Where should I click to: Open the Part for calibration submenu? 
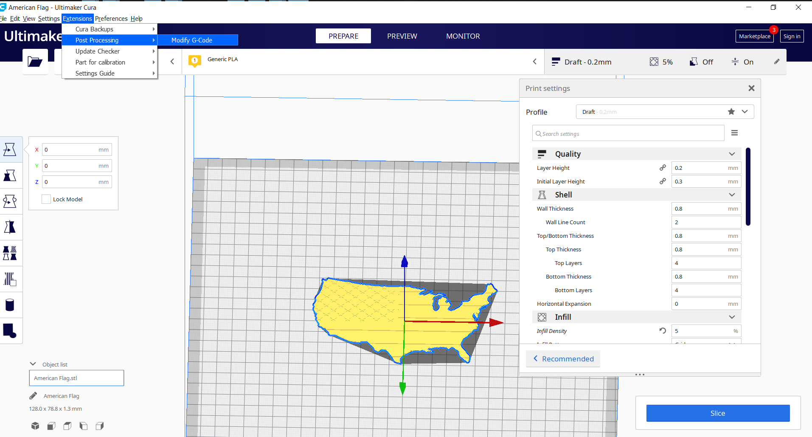pyautogui.click(x=110, y=62)
